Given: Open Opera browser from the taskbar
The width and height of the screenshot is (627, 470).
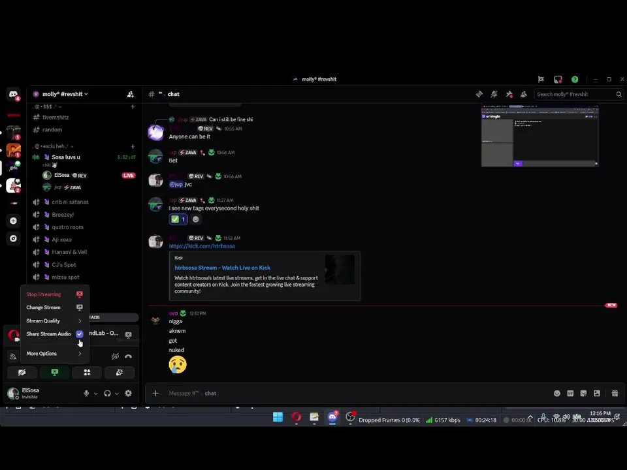Looking at the screenshot, I should point(297,417).
